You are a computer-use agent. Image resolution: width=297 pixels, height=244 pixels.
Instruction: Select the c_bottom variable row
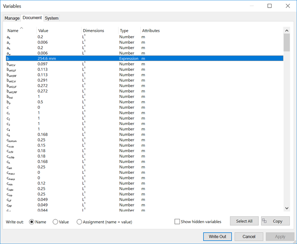(145, 140)
